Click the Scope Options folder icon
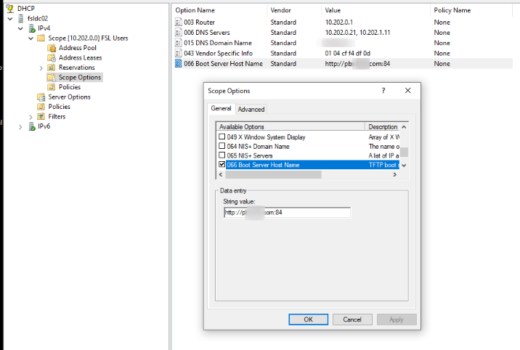Screen dimensions: 520x350 click(x=52, y=78)
